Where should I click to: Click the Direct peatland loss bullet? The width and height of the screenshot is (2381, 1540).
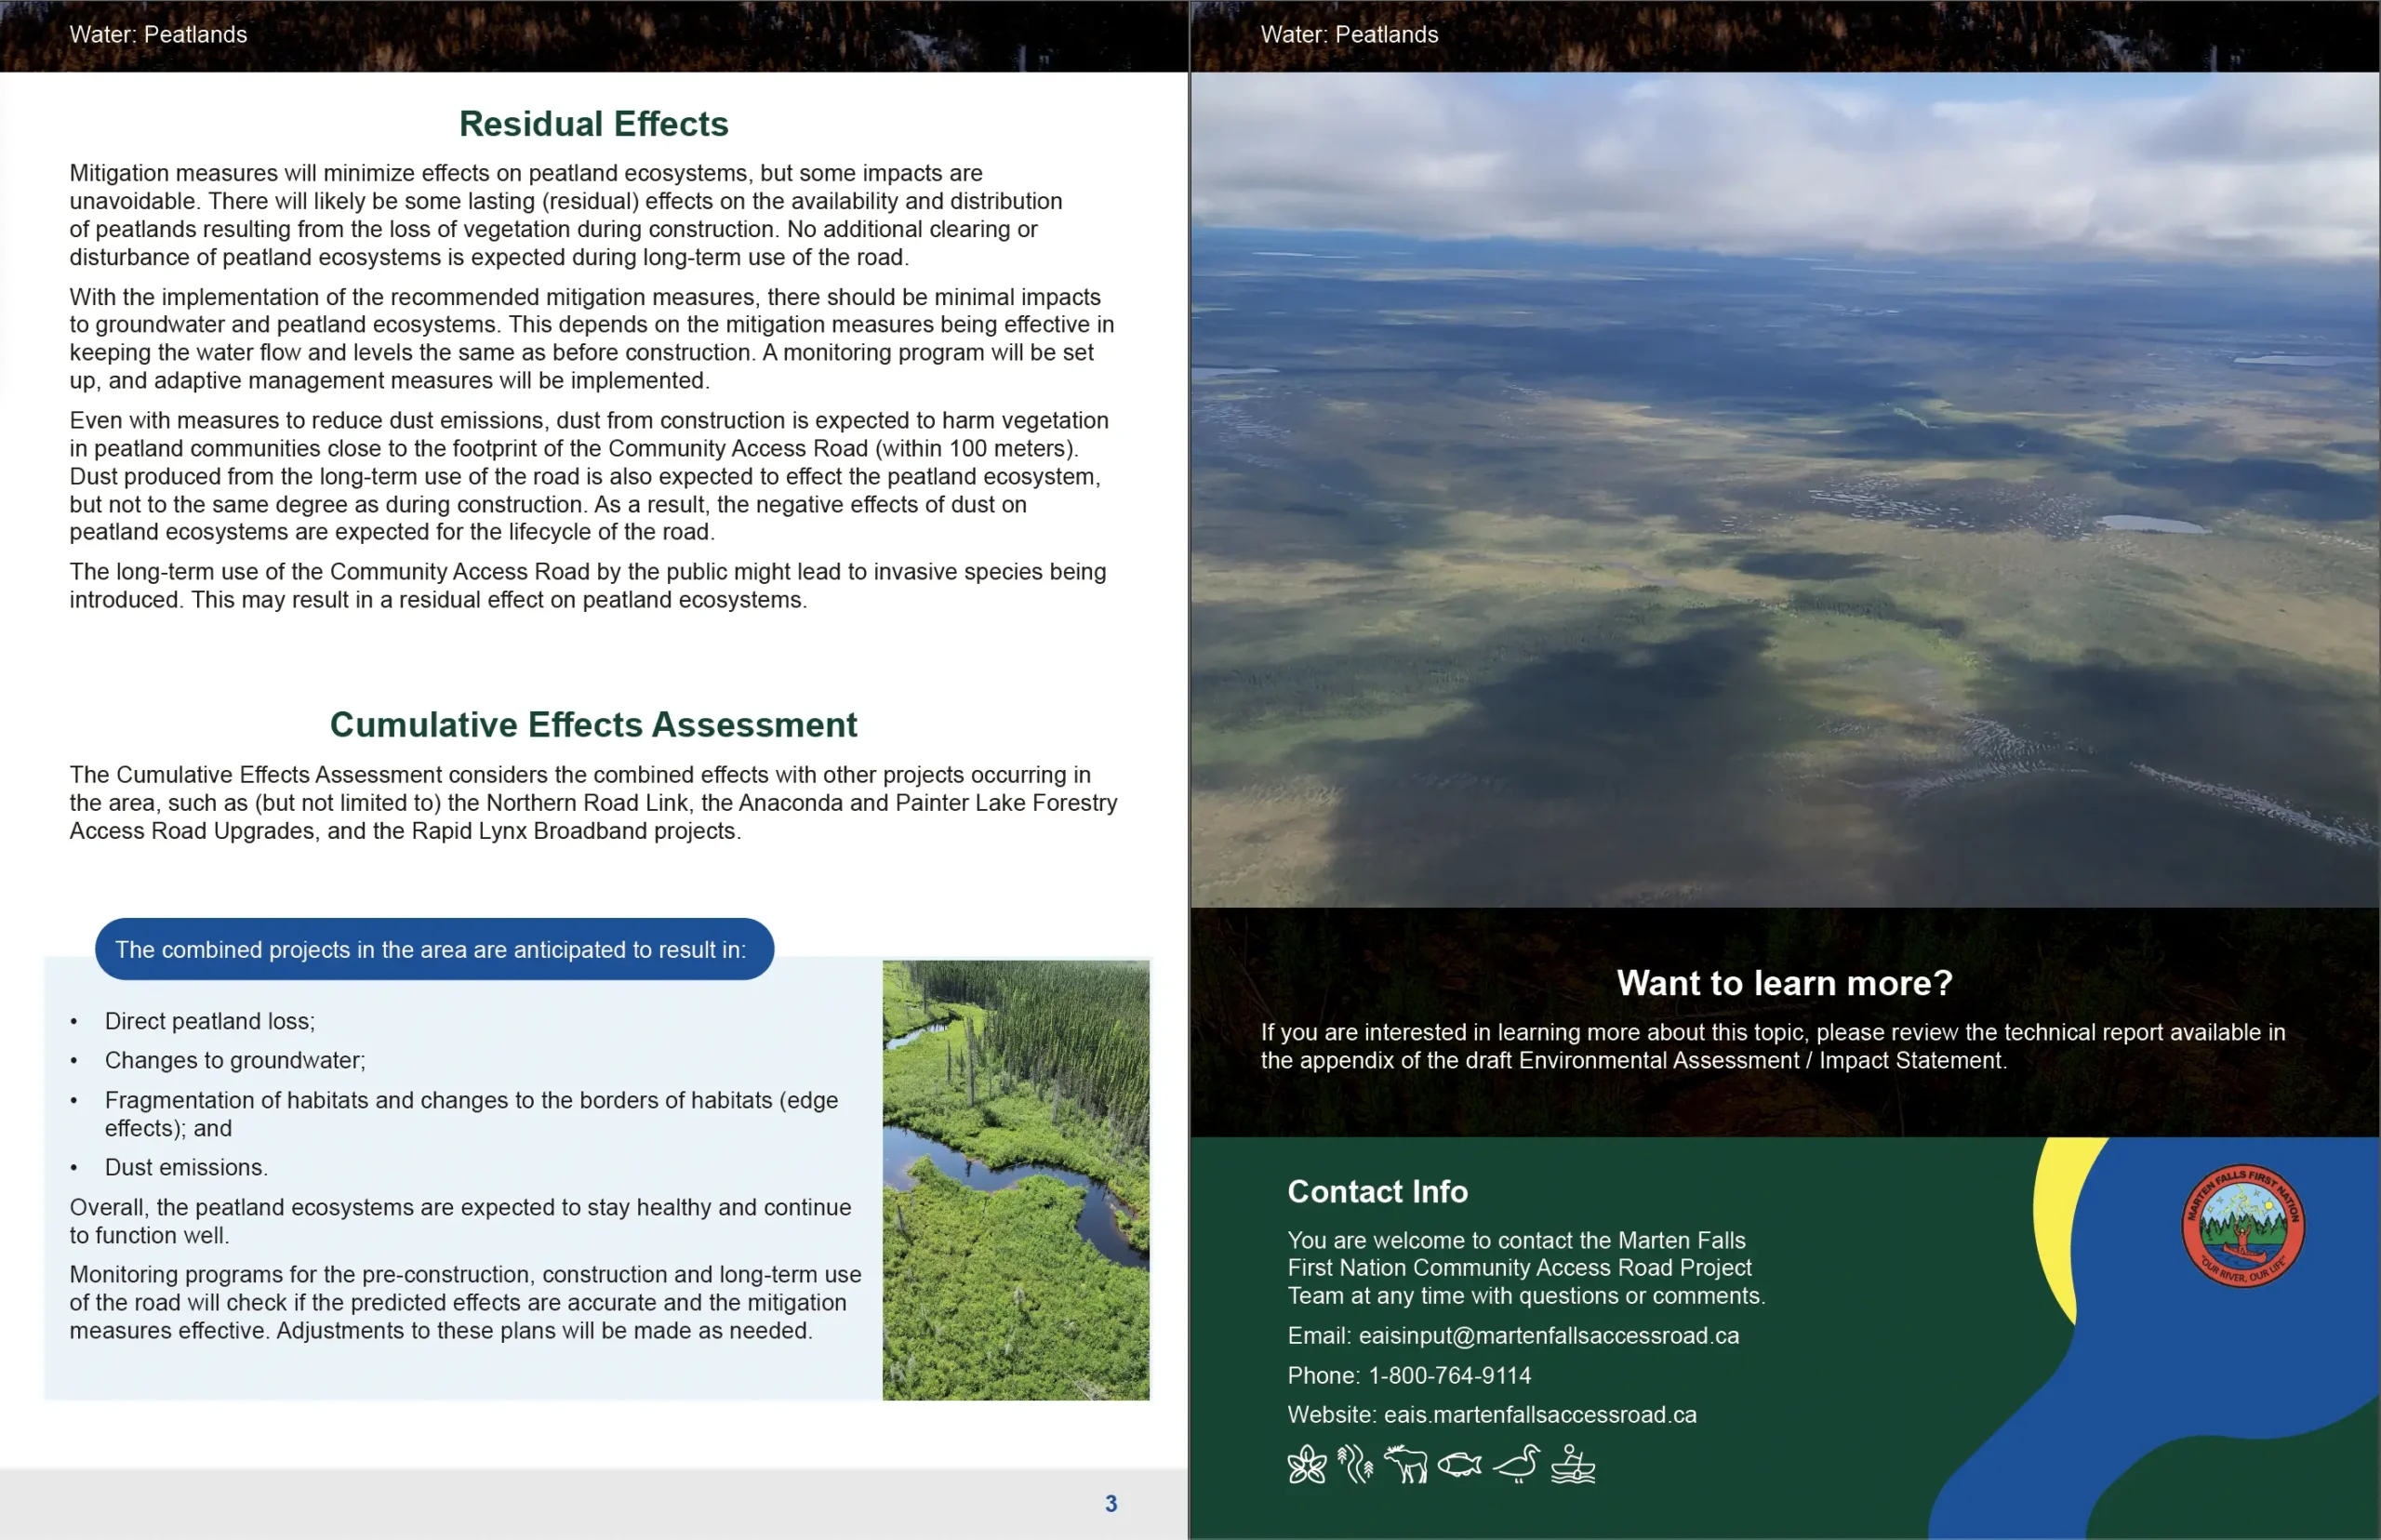pyautogui.click(x=209, y=1021)
